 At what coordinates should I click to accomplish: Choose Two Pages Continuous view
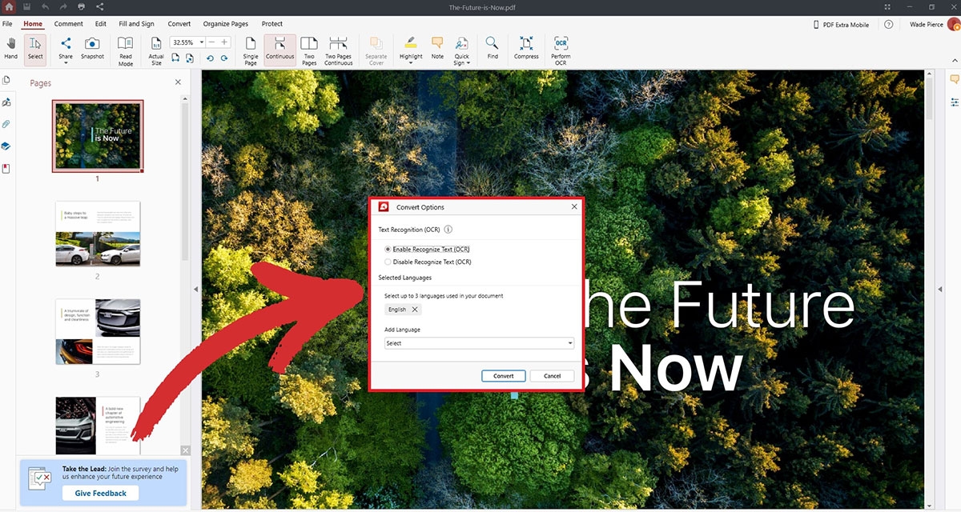[339, 50]
